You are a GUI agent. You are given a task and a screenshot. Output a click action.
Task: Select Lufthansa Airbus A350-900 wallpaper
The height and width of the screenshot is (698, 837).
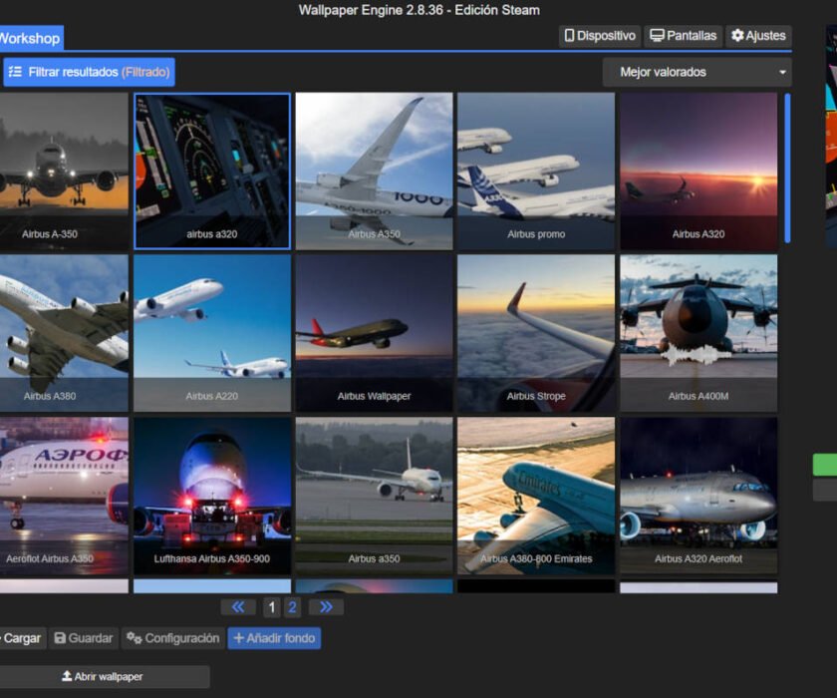pyautogui.click(x=212, y=497)
